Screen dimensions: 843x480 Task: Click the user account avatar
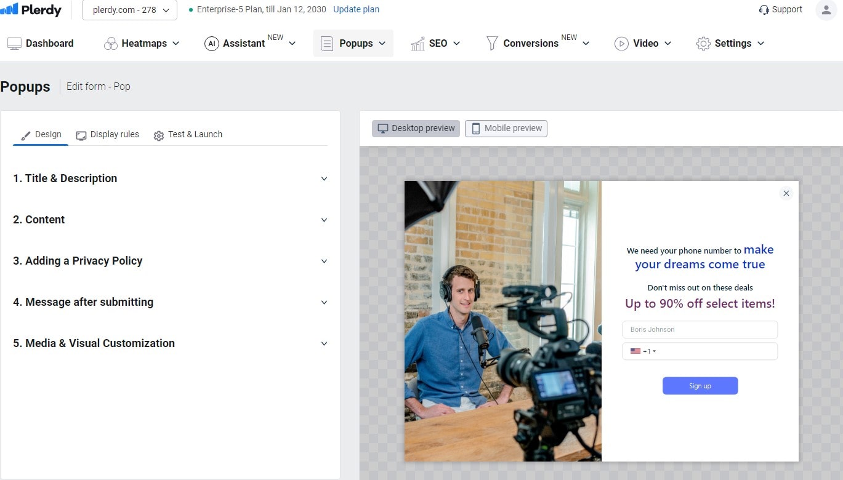pyautogui.click(x=826, y=10)
